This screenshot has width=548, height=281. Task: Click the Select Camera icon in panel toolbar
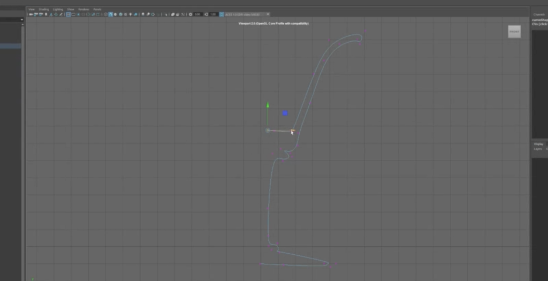click(x=31, y=14)
